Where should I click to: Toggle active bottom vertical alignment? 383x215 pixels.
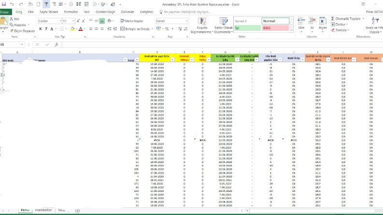tap(102, 21)
